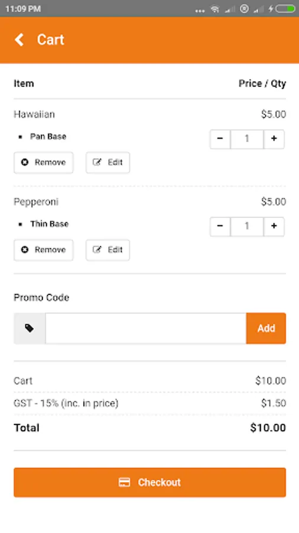Viewport: 299px width, 533px height.
Task: Remove the Hawaiian pizza from cart
Action: click(43, 162)
